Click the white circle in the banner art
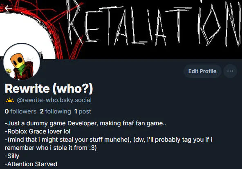The height and width of the screenshot is (169, 242). click(27, 31)
